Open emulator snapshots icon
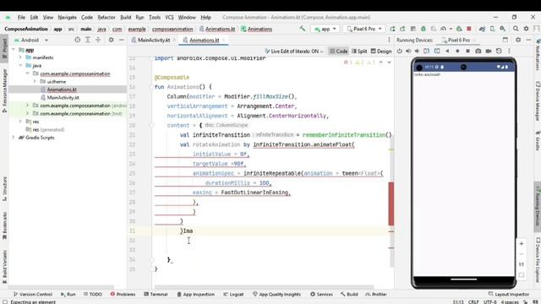This screenshot has height=304, width=541. [x=499, y=51]
